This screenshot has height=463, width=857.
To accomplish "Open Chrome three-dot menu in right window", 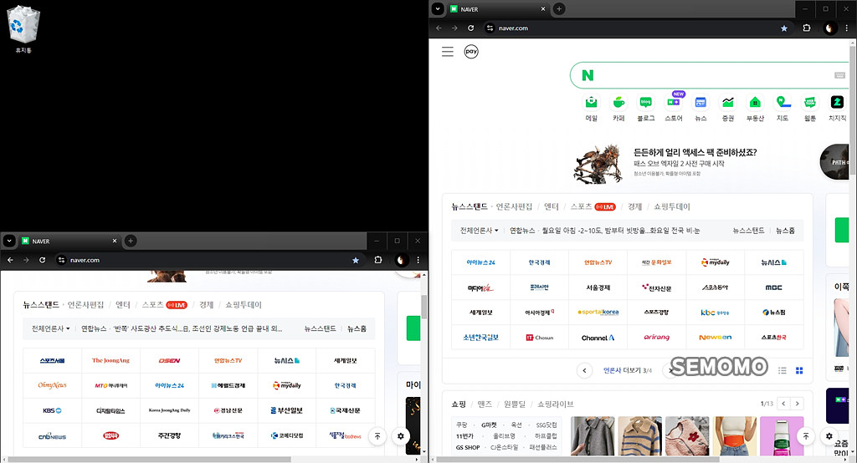I will pos(847,28).
